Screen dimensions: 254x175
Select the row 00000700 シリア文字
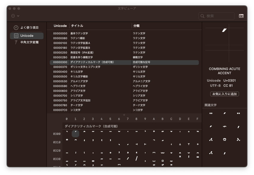124,96
